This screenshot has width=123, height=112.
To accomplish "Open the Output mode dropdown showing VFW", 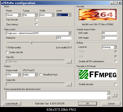I will point(13,75).
